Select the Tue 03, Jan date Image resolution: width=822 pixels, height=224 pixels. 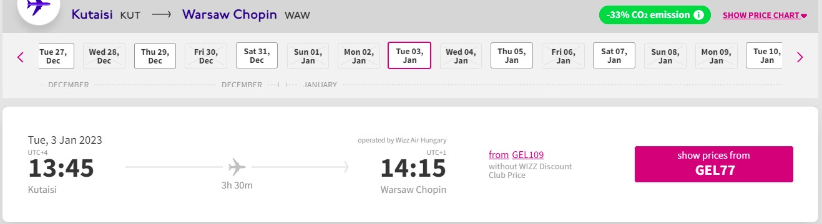[x=409, y=55]
